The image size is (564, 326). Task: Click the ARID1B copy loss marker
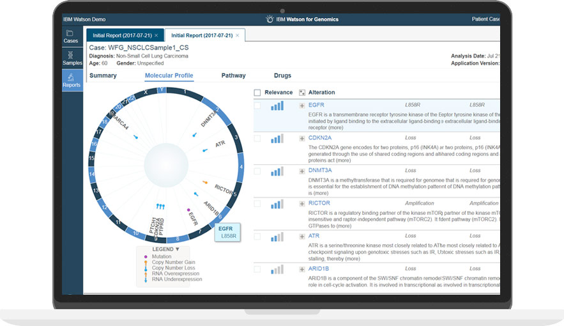(196, 194)
